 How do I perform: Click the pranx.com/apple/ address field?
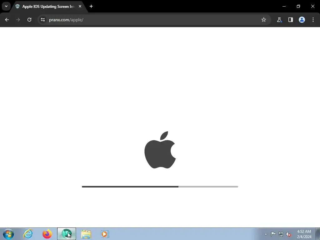click(x=154, y=20)
